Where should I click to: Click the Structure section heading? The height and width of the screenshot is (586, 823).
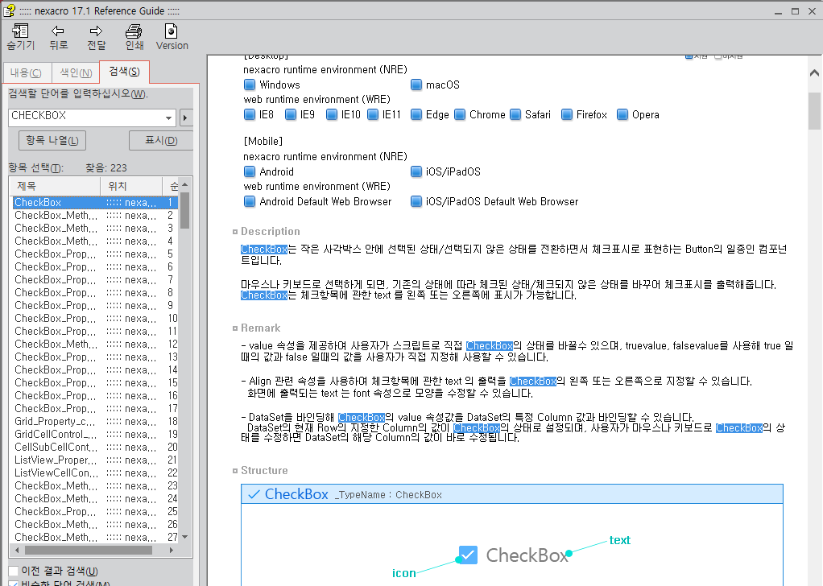pos(264,471)
